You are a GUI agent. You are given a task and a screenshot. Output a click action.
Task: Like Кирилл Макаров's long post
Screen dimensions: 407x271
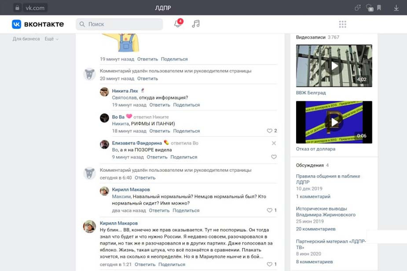click(270, 264)
